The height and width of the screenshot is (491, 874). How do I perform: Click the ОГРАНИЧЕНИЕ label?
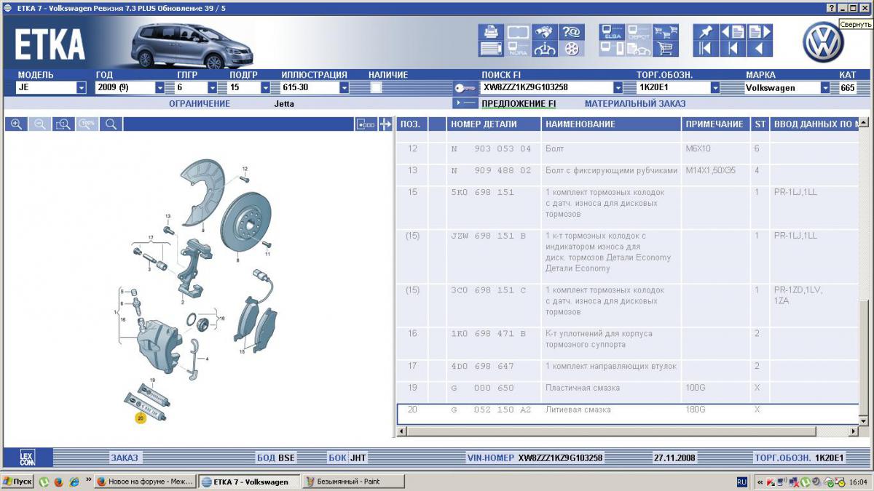200,103
